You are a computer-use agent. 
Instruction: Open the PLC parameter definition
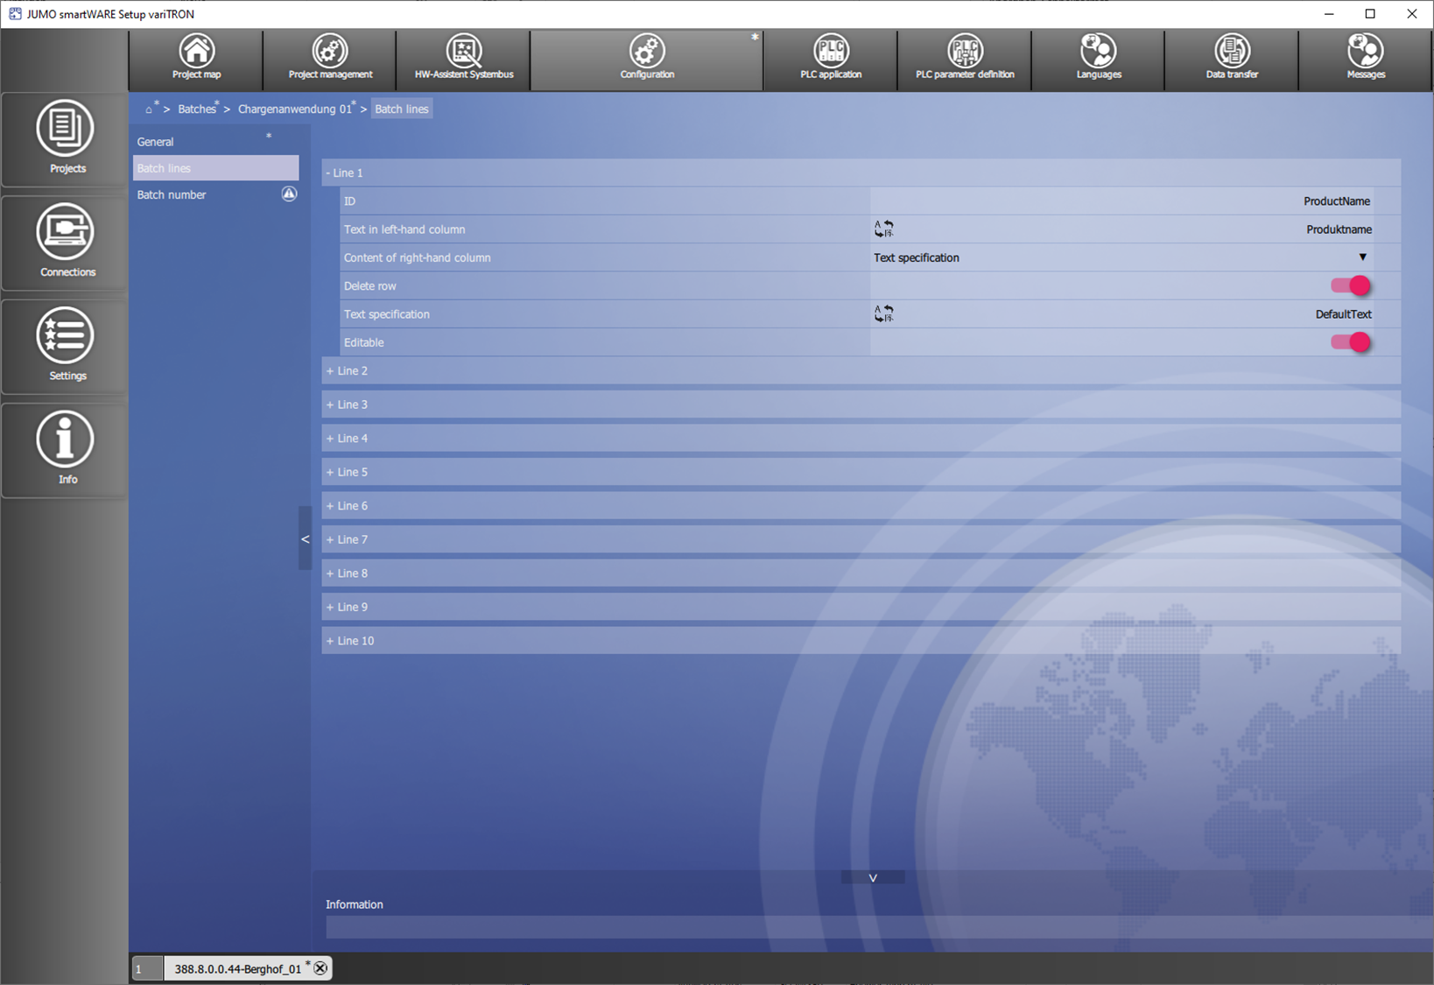(x=965, y=59)
